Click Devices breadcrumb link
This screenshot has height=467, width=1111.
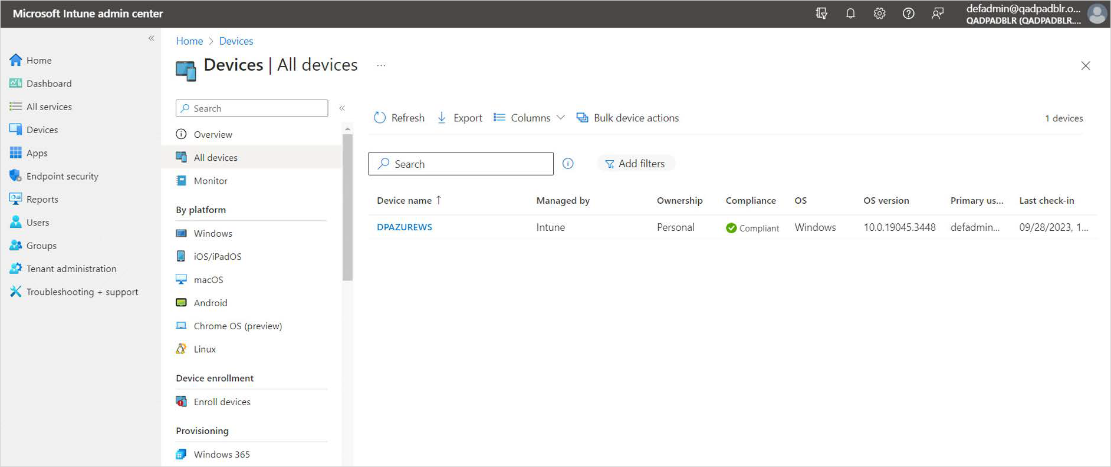(x=236, y=41)
